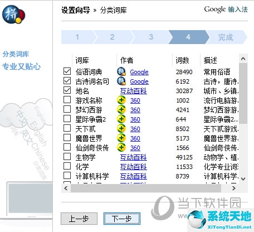Click the Google icon beside 古诗词名句
This screenshot has width=254, height=232.
pos(121,81)
